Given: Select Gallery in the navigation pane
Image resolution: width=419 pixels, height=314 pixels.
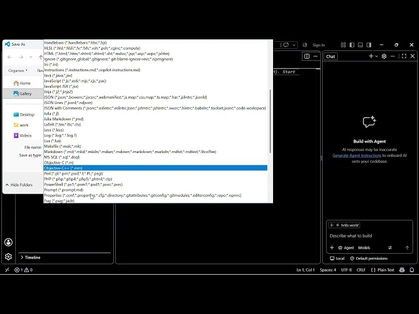Looking at the screenshot, I should coord(22,94).
